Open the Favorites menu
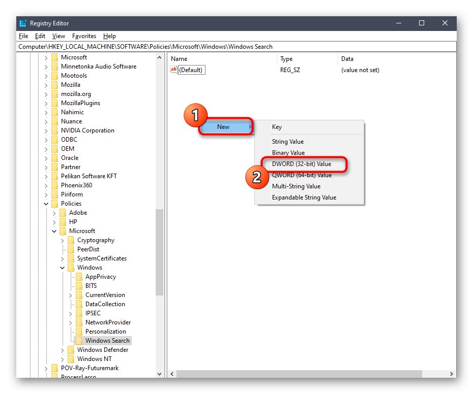Image resolution: width=473 pixels, height=394 pixels. pyautogui.click(x=84, y=36)
